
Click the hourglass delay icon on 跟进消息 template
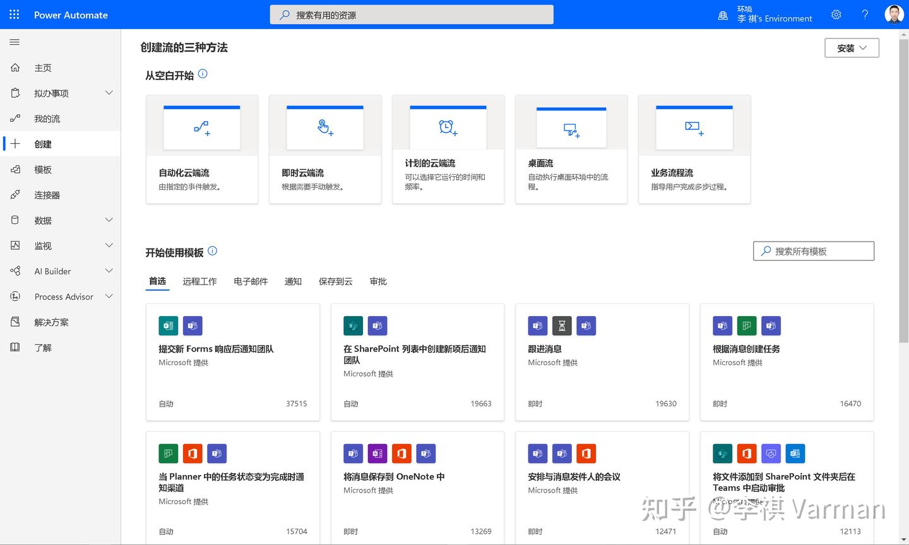coord(561,325)
